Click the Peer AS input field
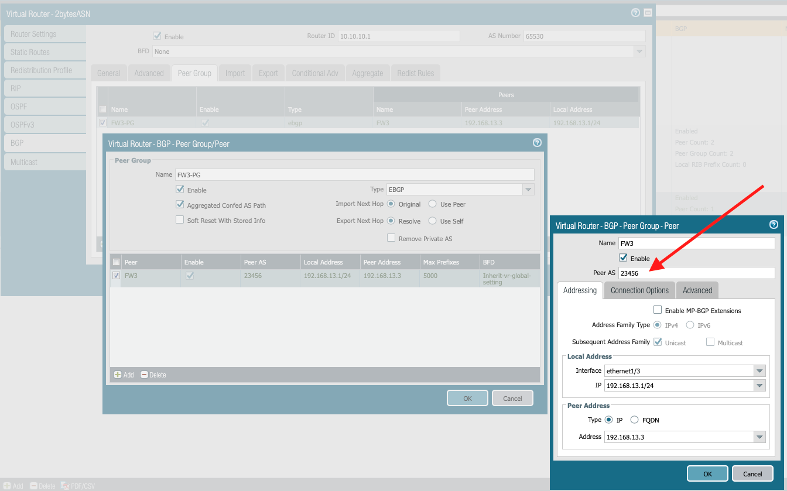This screenshot has height=491, width=787. pos(696,273)
